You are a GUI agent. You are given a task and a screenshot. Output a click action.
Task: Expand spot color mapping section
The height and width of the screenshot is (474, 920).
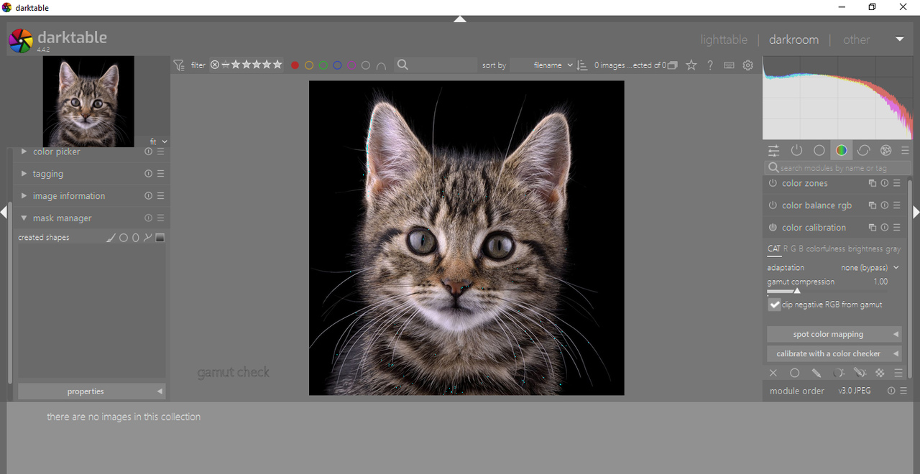(x=834, y=335)
